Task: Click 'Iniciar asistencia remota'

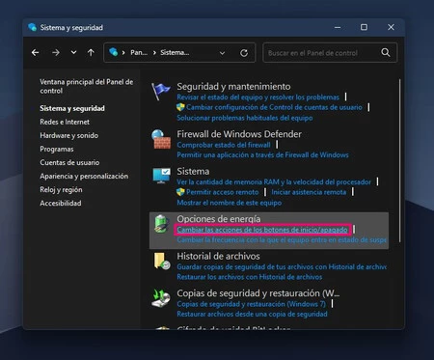Action: 309,192
